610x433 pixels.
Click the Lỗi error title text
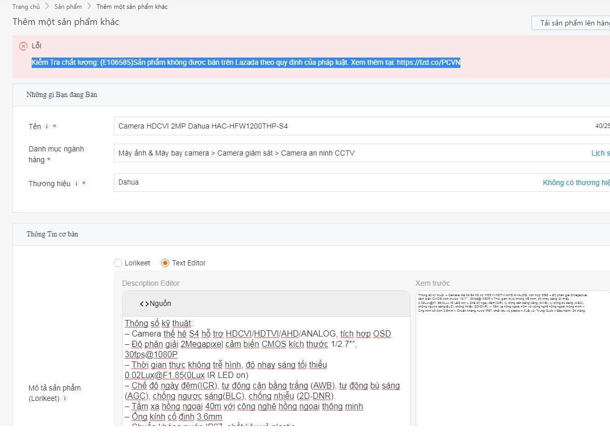(x=36, y=46)
